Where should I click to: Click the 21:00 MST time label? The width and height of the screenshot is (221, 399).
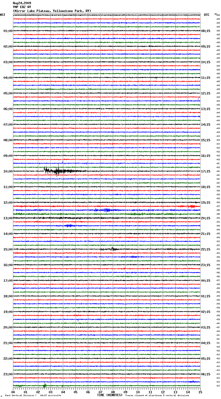[8, 343]
